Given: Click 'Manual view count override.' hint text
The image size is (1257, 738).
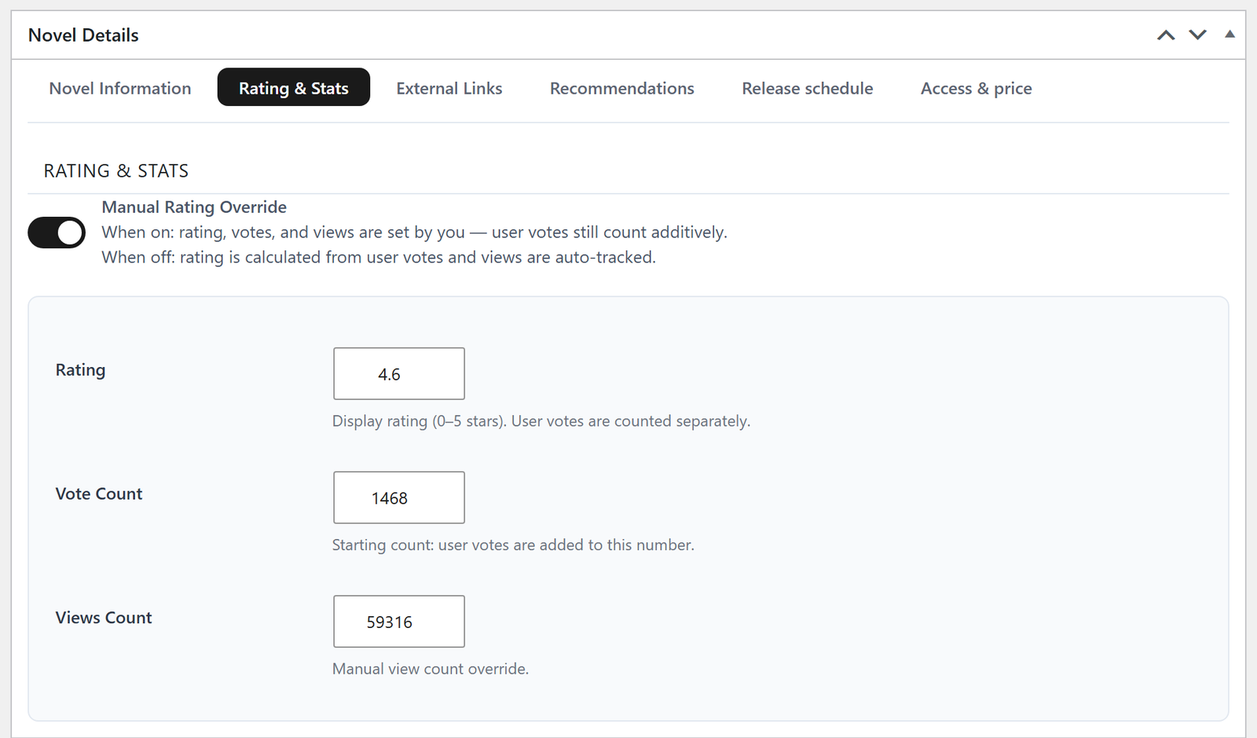Looking at the screenshot, I should tap(431, 669).
